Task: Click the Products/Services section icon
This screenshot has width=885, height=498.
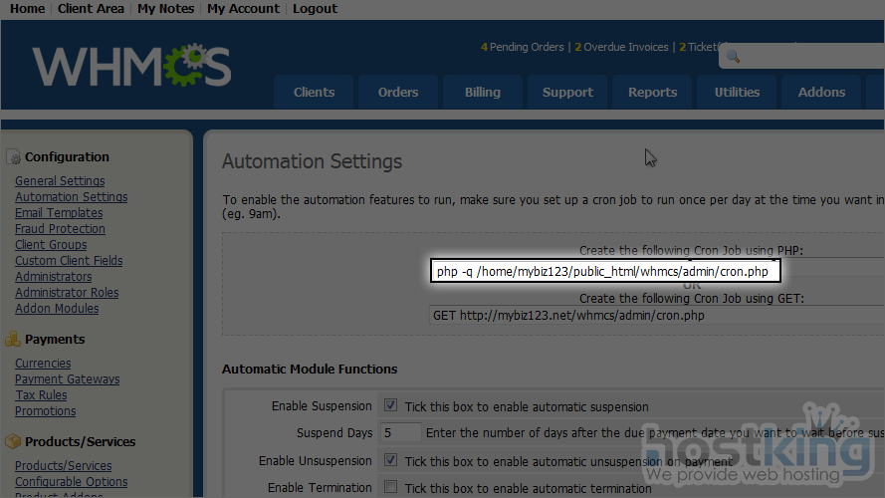Action: 13,441
